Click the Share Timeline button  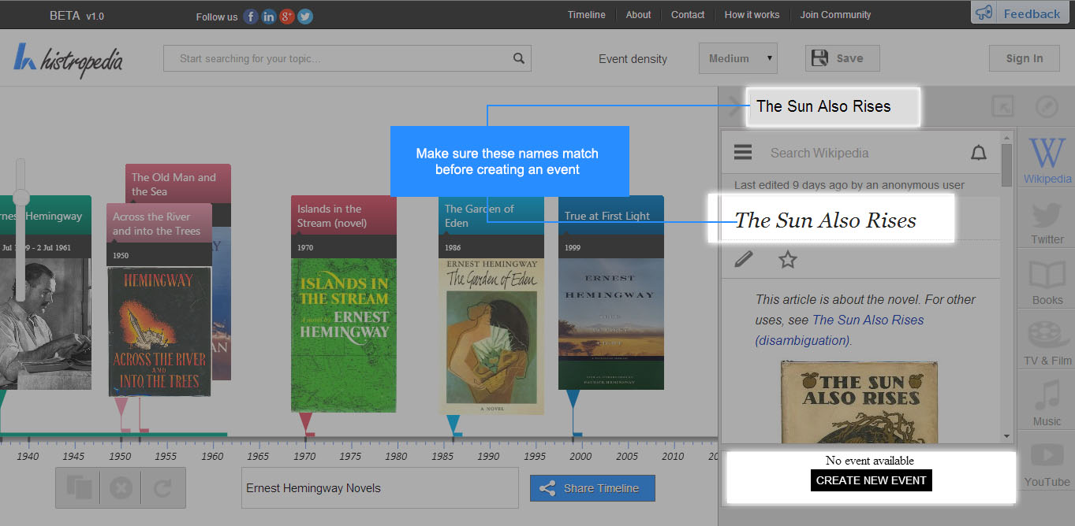(592, 488)
